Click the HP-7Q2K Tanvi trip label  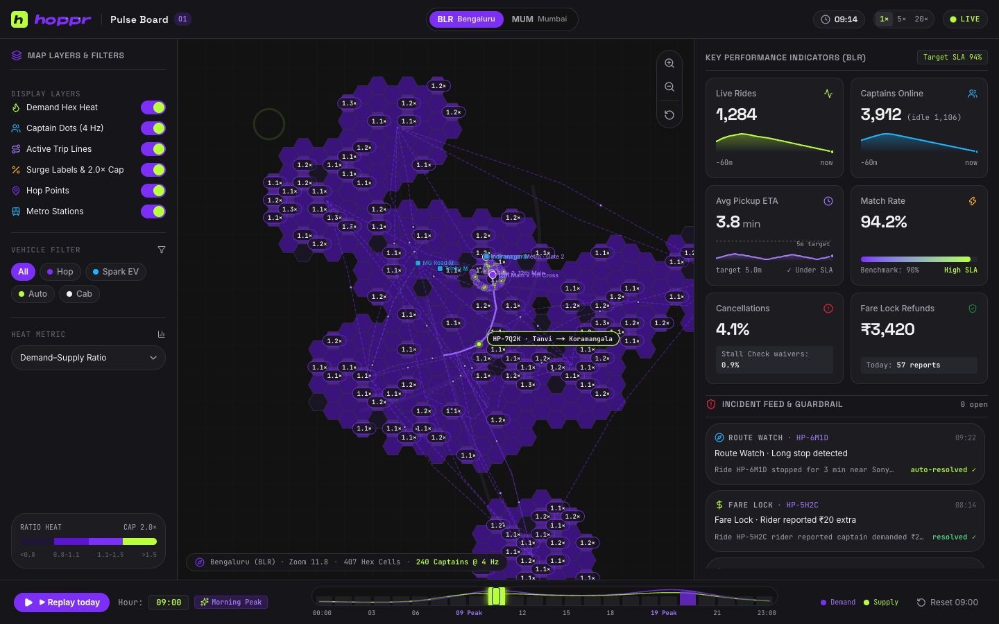click(x=553, y=339)
